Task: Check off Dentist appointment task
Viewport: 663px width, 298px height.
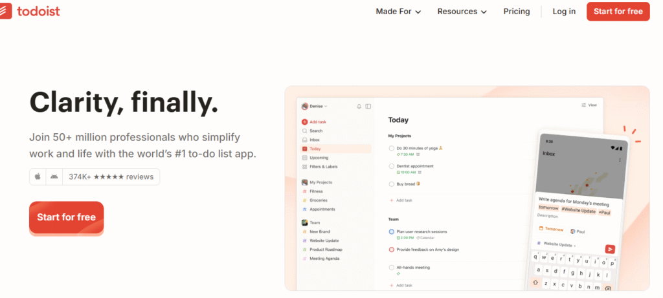Action: pyautogui.click(x=392, y=166)
